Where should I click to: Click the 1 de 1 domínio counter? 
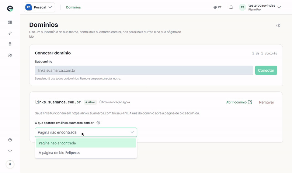pos(265,53)
